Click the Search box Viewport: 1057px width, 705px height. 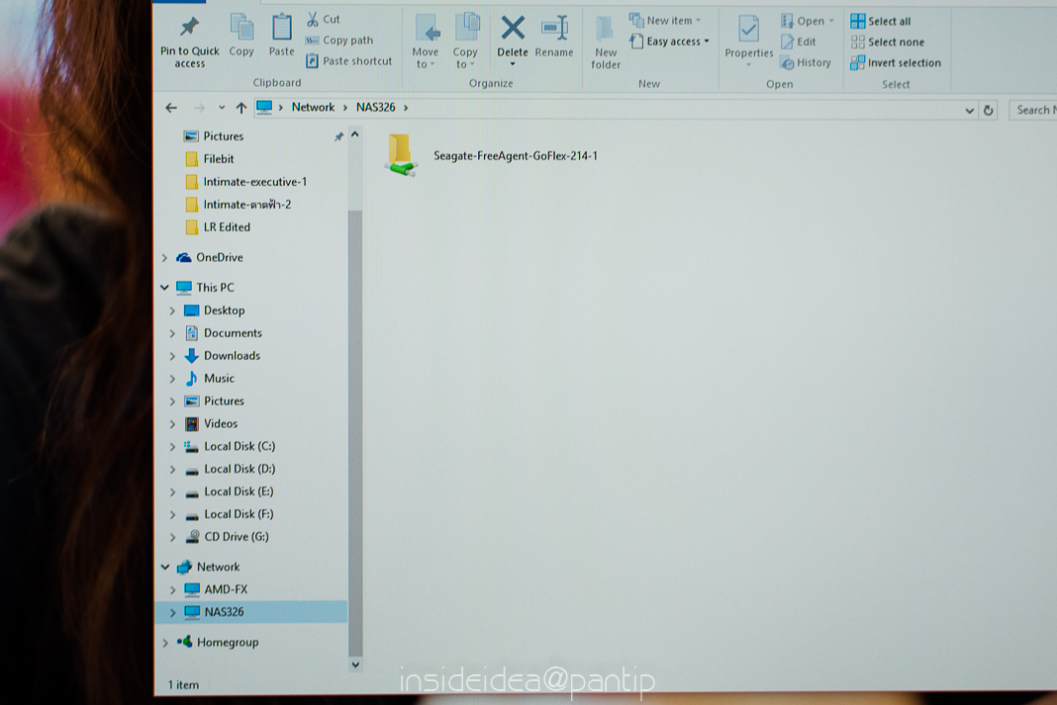coord(1032,110)
